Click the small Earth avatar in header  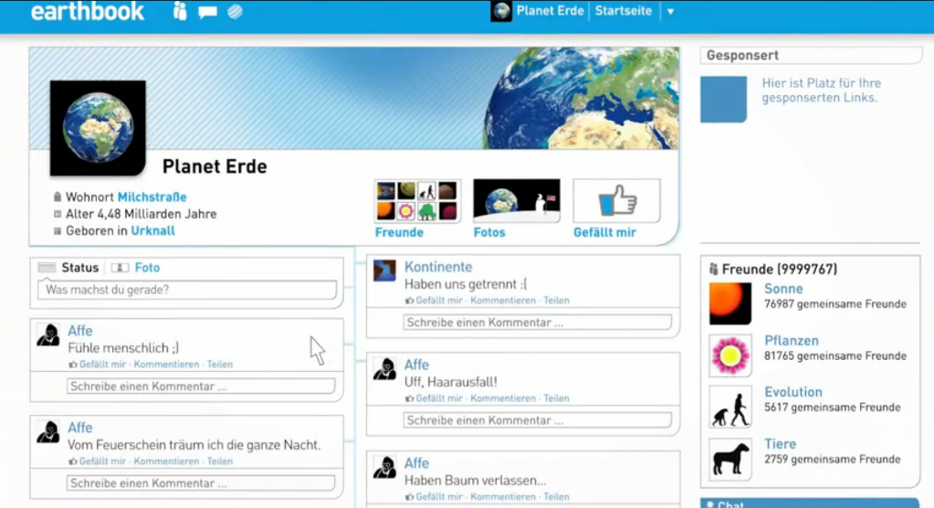[501, 11]
